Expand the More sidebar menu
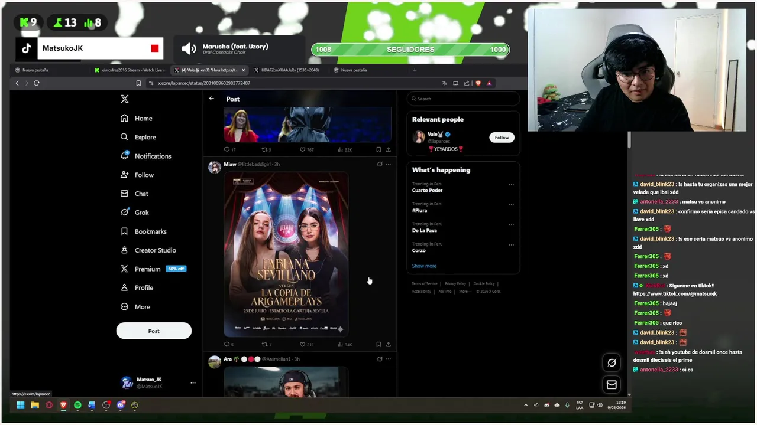Viewport: 757px width, 425px height. [x=135, y=307]
